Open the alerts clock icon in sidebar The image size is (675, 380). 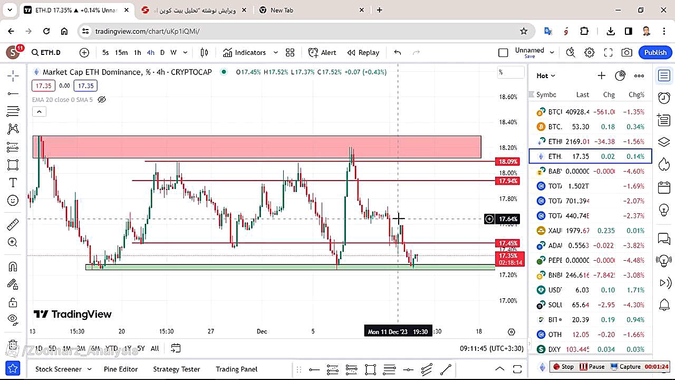[664, 98]
